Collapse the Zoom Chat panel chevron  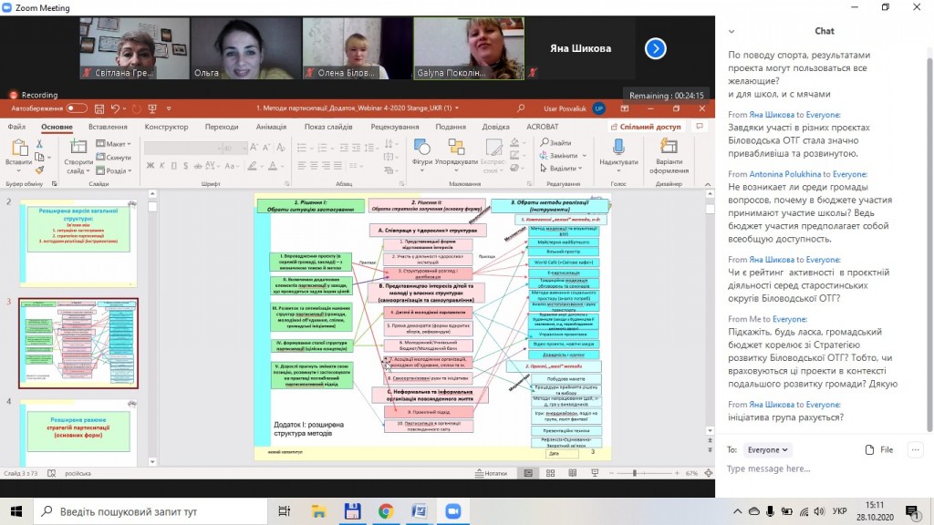(x=732, y=32)
